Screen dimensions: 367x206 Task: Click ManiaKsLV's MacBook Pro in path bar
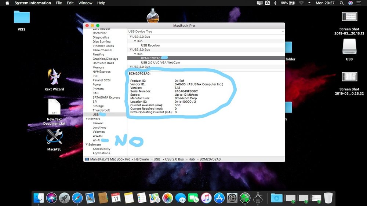(x=110, y=159)
